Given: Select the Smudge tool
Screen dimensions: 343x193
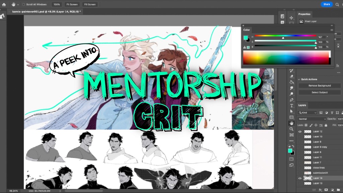Looking at the screenshot, I should 291,88.
